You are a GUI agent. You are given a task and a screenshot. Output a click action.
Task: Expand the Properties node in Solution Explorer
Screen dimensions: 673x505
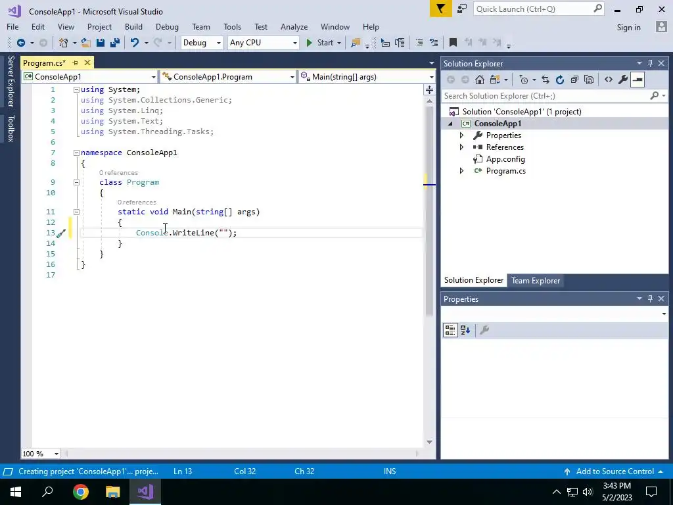pos(461,135)
